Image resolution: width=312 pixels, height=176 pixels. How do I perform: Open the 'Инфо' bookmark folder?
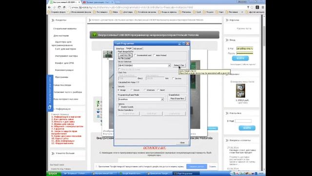point(114,12)
